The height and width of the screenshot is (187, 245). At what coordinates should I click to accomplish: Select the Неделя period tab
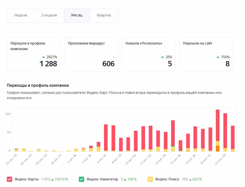pyautogui.click(x=21, y=15)
